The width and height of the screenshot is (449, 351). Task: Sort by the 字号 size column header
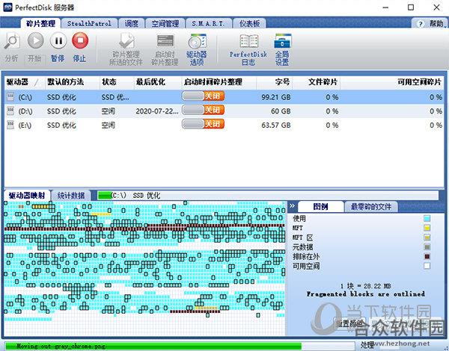pyautogui.click(x=275, y=82)
